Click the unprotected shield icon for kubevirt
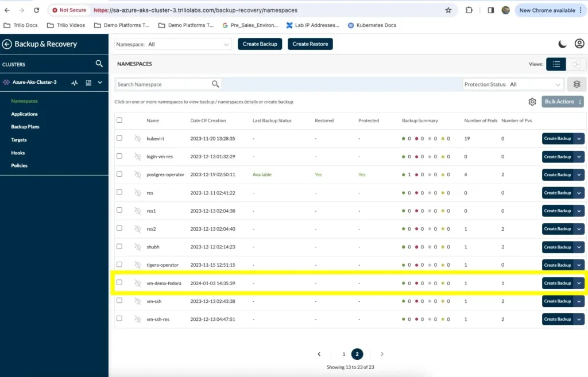This screenshot has height=377, width=588. point(138,139)
